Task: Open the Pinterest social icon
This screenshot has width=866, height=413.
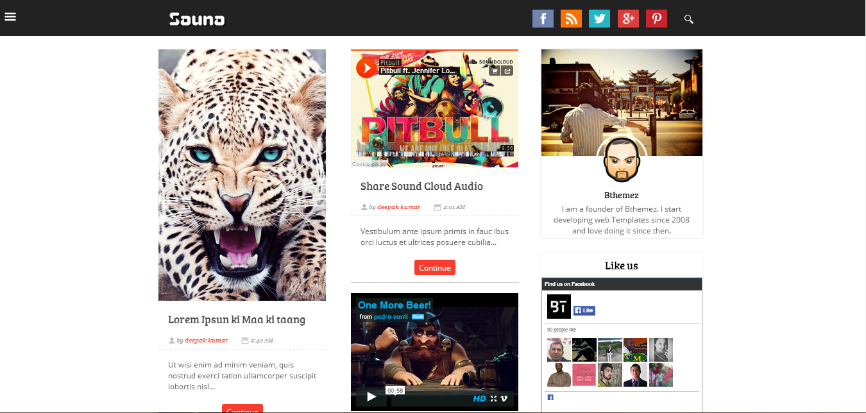Action: coord(656,19)
